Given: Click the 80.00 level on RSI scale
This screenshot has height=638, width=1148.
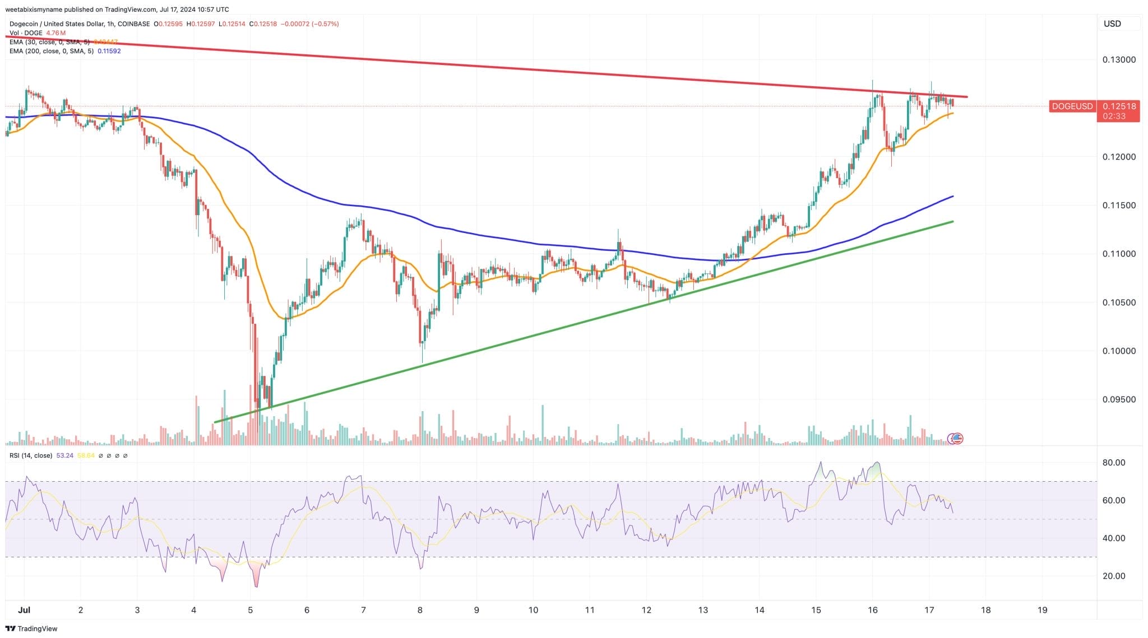Looking at the screenshot, I should (x=1113, y=463).
